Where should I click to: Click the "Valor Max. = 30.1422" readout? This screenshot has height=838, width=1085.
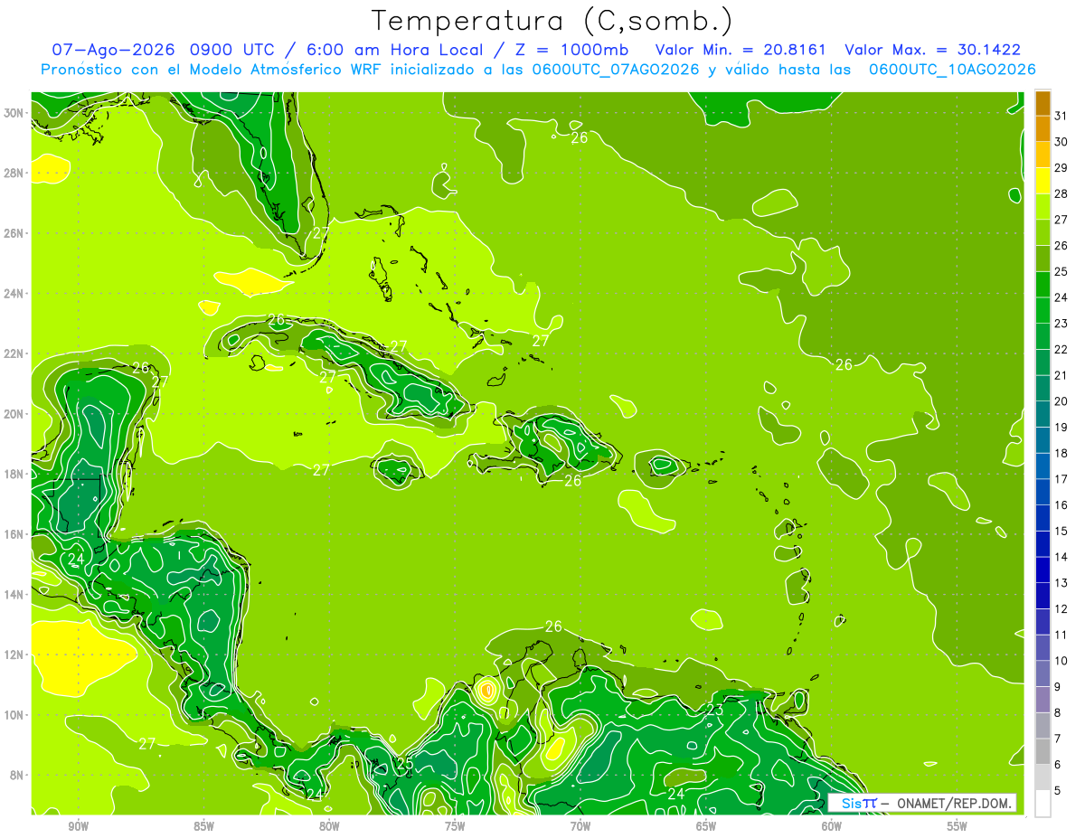933,50
